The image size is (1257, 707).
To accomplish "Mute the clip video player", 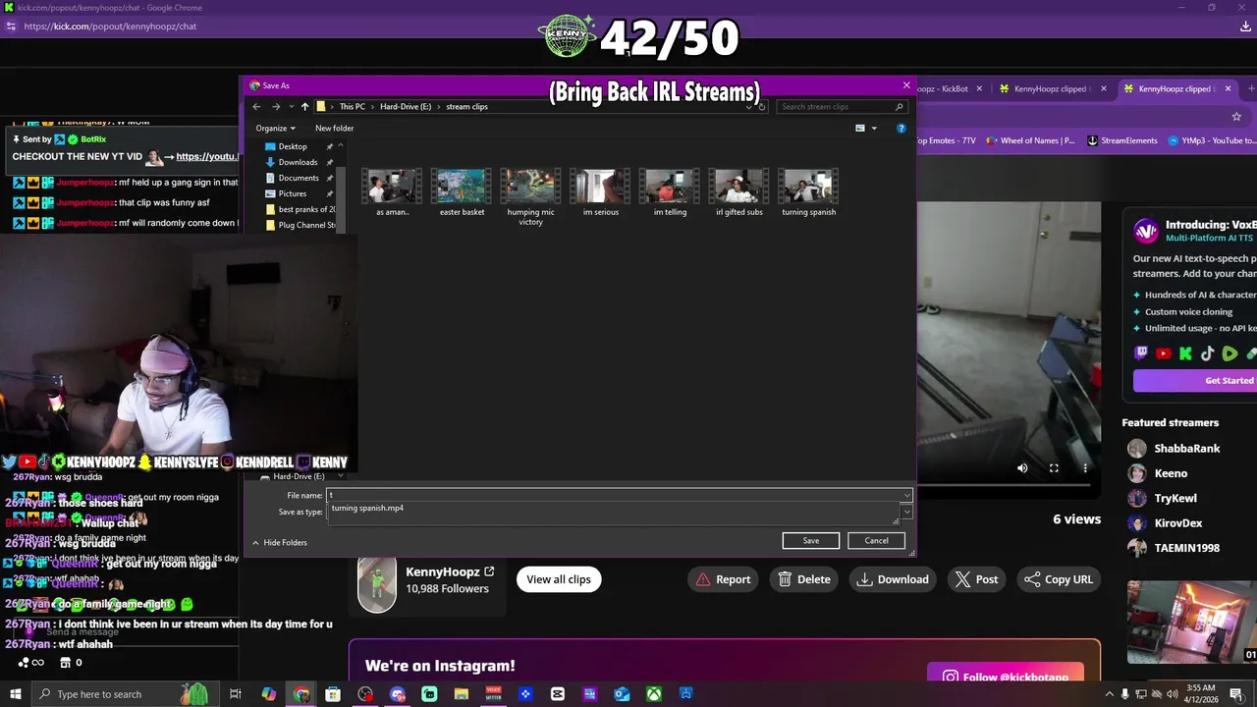I will (x=1022, y=468).
